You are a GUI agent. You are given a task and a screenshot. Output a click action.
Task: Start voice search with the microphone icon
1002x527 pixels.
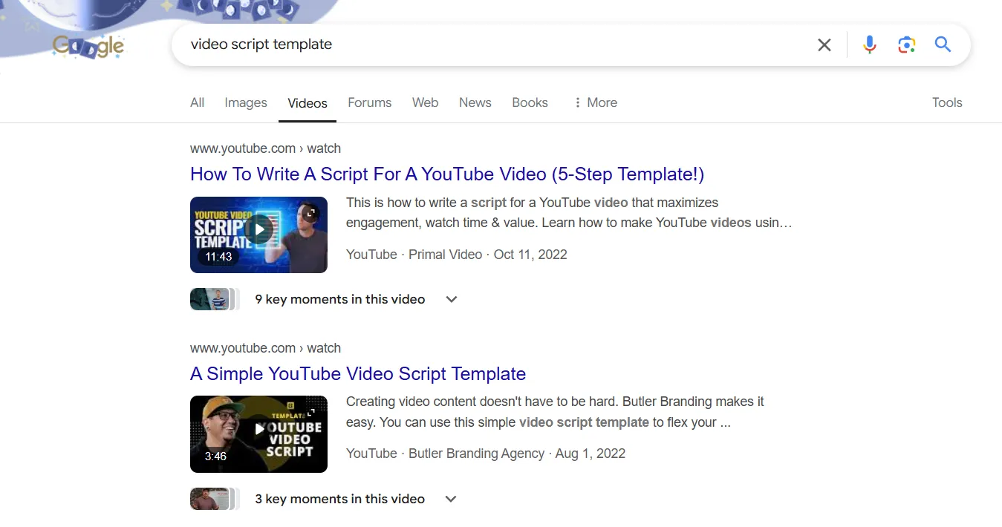(x=869, y=45)
